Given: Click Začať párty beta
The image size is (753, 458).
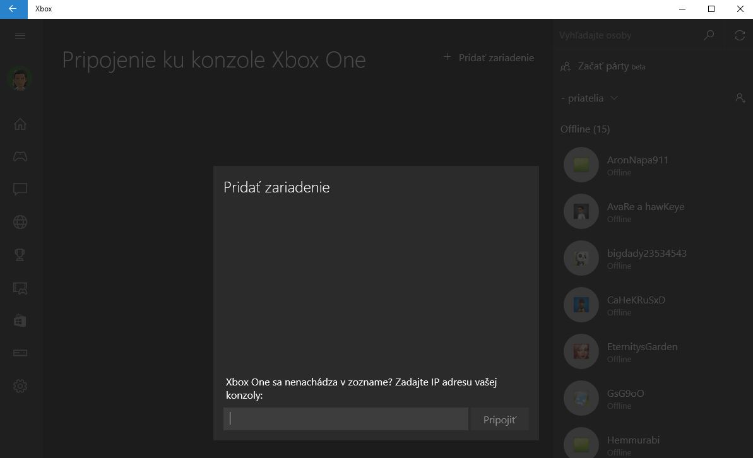Looking at the screenshot, I should 612,66.
